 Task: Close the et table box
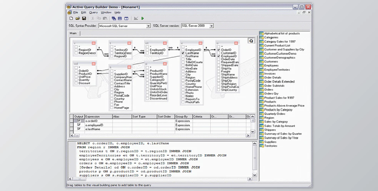165,43
